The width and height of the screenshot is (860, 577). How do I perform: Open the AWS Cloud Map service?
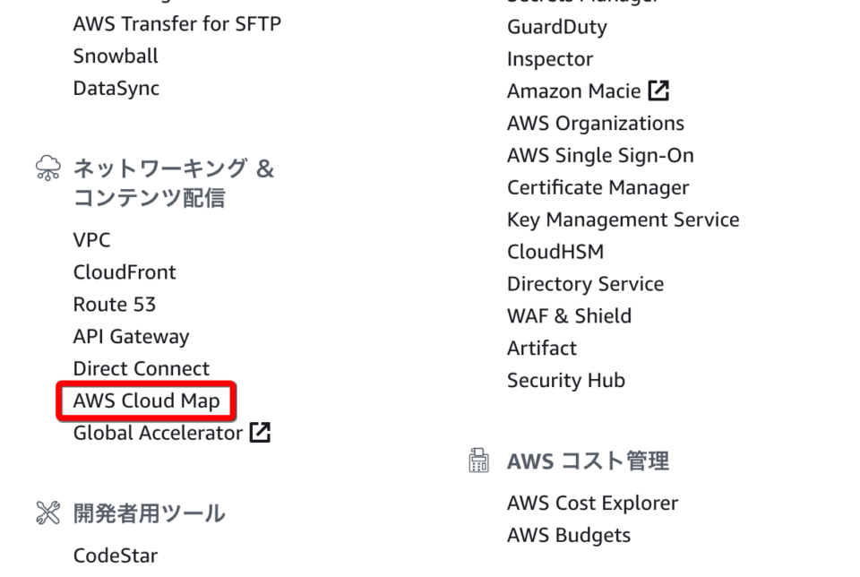pyautogui.click(x=146, y=400)
